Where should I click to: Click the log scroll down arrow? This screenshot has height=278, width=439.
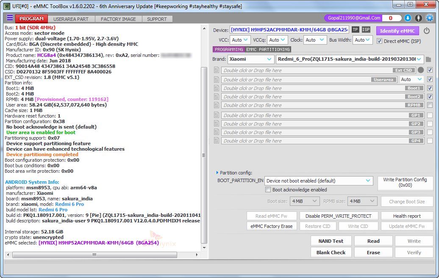(204, 248)
